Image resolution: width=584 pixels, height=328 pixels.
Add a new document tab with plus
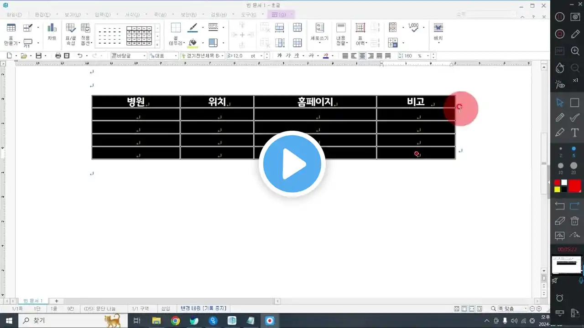click(x=57, y=301)
